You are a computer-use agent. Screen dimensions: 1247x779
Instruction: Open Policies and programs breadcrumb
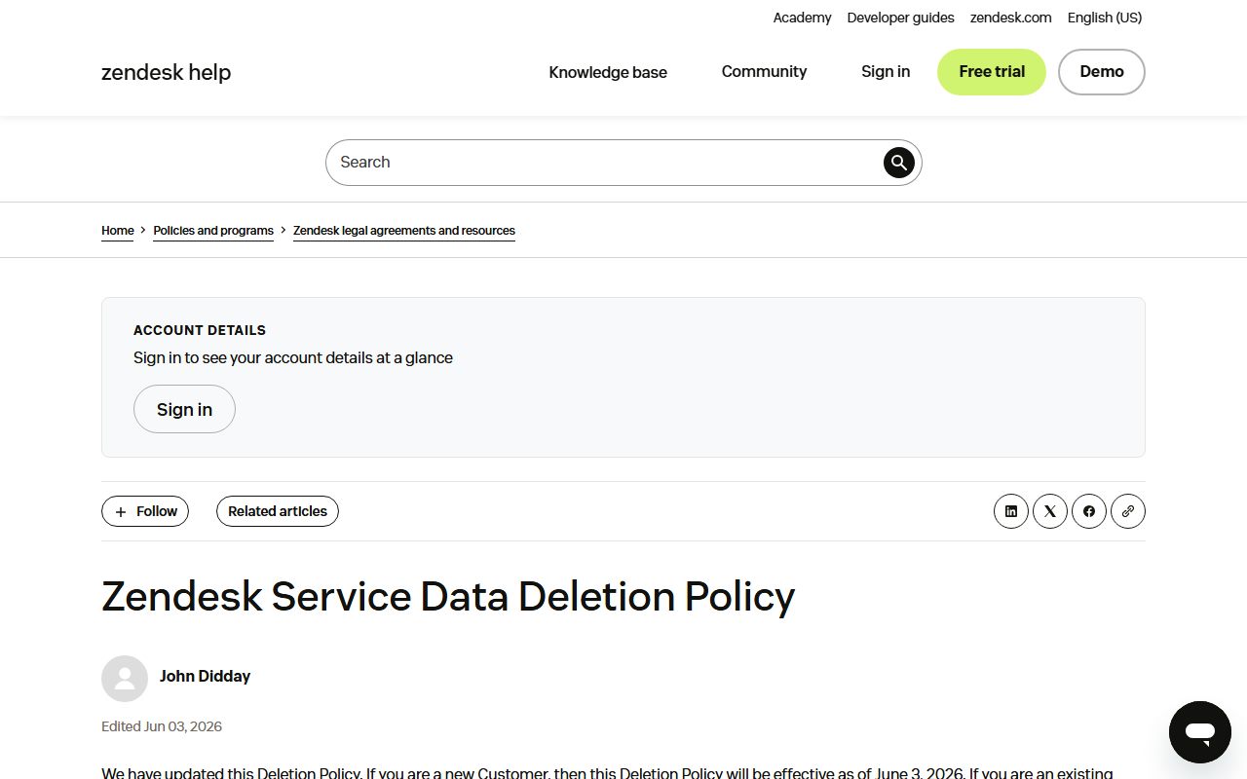pos(213,231)
